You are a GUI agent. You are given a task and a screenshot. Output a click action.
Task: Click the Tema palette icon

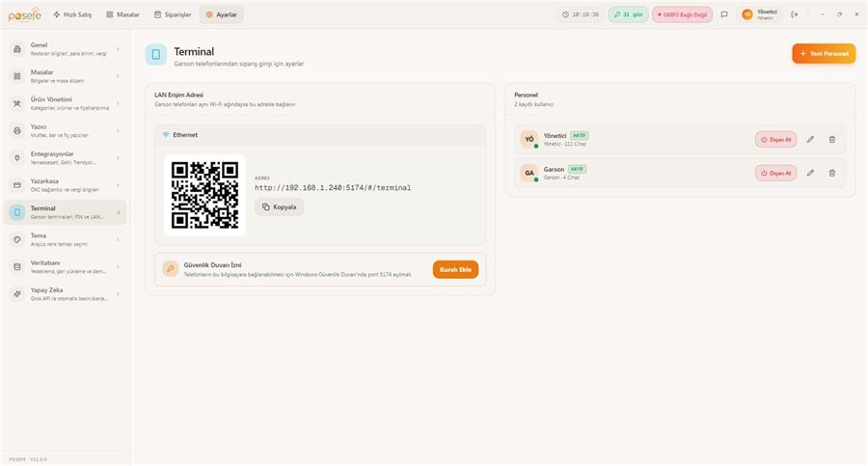(17, 239)
